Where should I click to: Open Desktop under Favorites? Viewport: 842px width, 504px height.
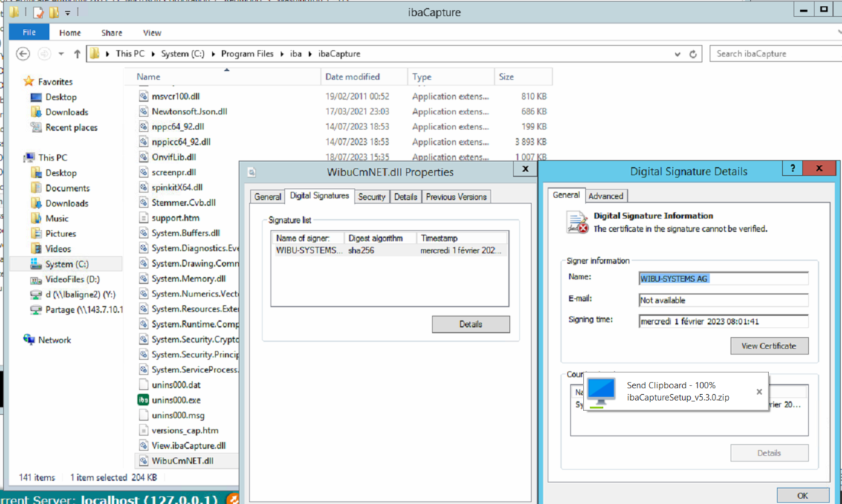tap(61, 97)
